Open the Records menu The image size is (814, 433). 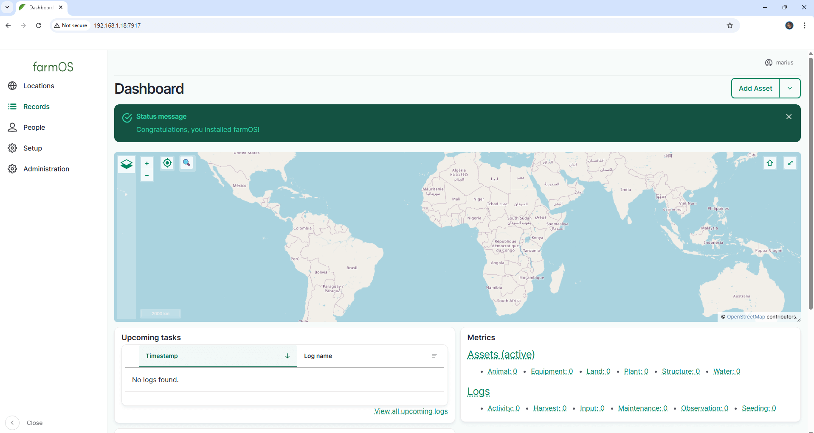37,106
